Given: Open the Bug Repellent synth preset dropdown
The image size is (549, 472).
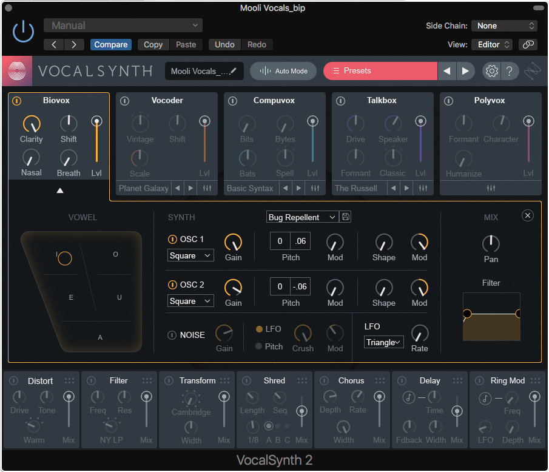Looking at the screenshot, I should (303, 217).
